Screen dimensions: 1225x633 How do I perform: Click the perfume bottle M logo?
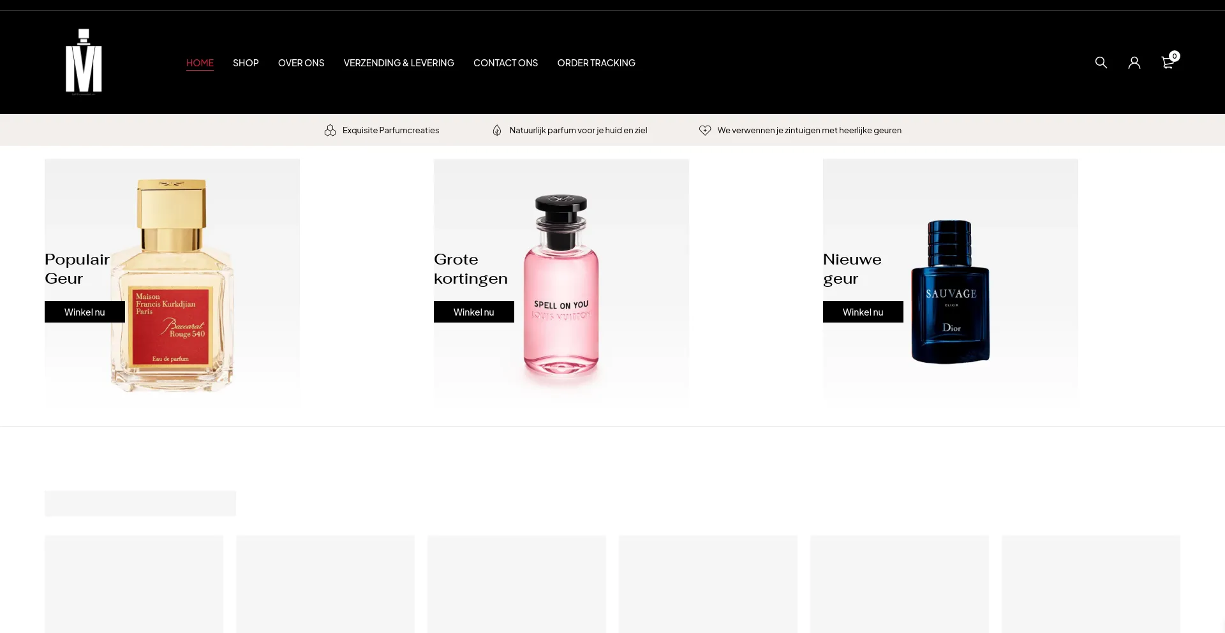click(84, 62)
